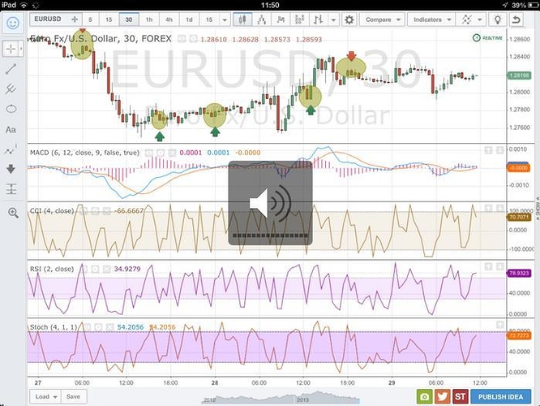This screenshot has height=406, width=540.
Task: Hide the RSI indicator
Action: click(x=84, y=269)
